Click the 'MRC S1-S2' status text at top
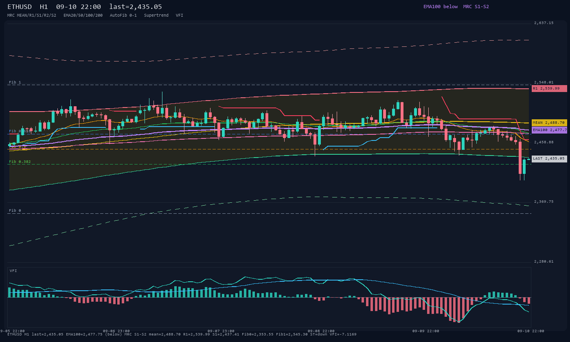Image resolution: width=570 pixels, height=342 pixels. 476,7
